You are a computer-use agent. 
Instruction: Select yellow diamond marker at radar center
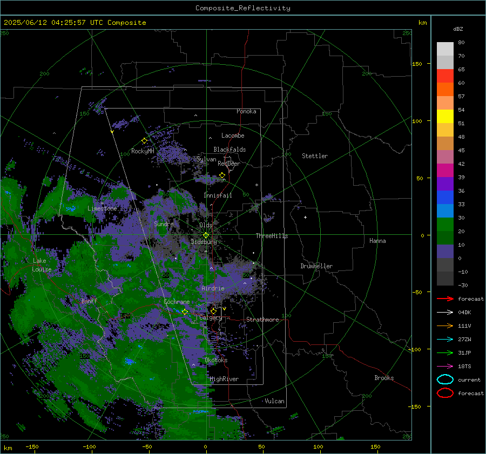[206, 235]
